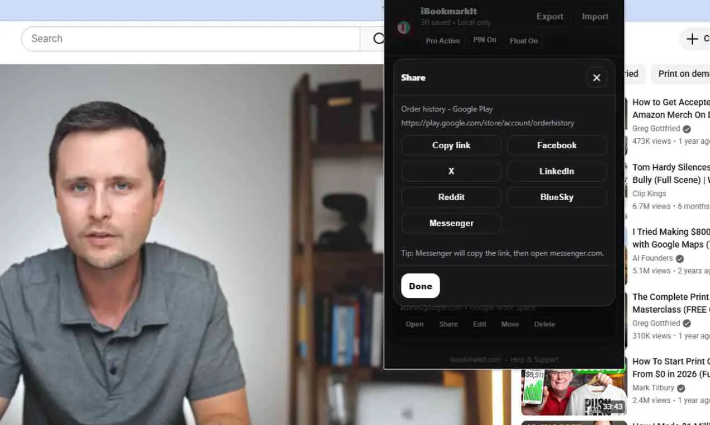Click the AI Founders channel name

652,258
